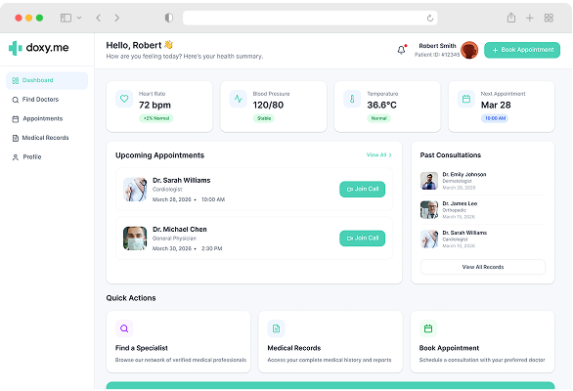Viewport: 573px width, 391px height.
Task: Select Dr. James Lee past consultation
Action: (x=483, y=210)
